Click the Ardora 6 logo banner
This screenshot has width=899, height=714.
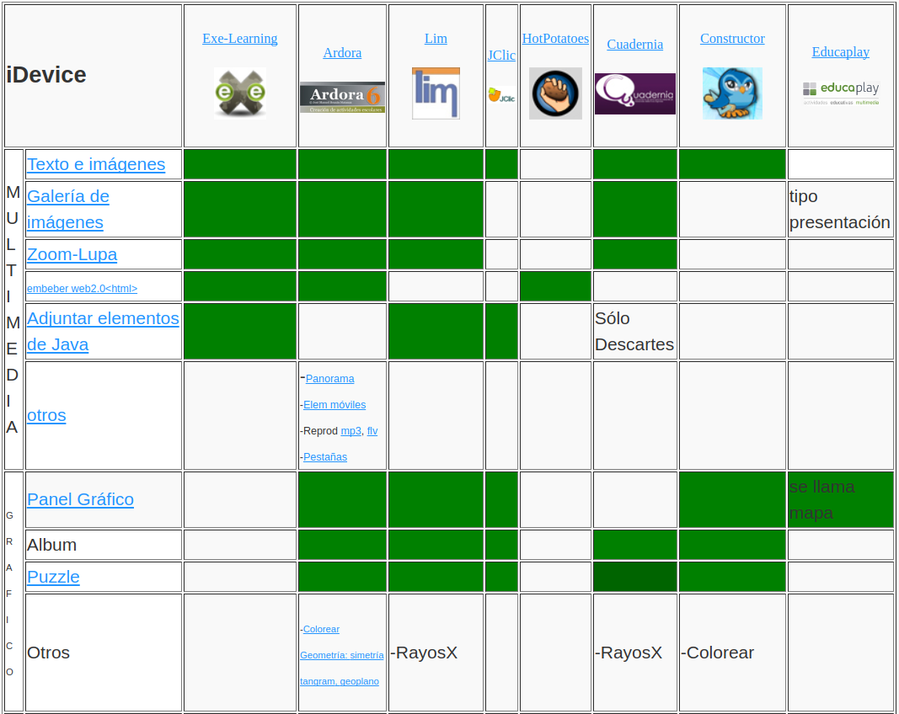click(342, 98)
